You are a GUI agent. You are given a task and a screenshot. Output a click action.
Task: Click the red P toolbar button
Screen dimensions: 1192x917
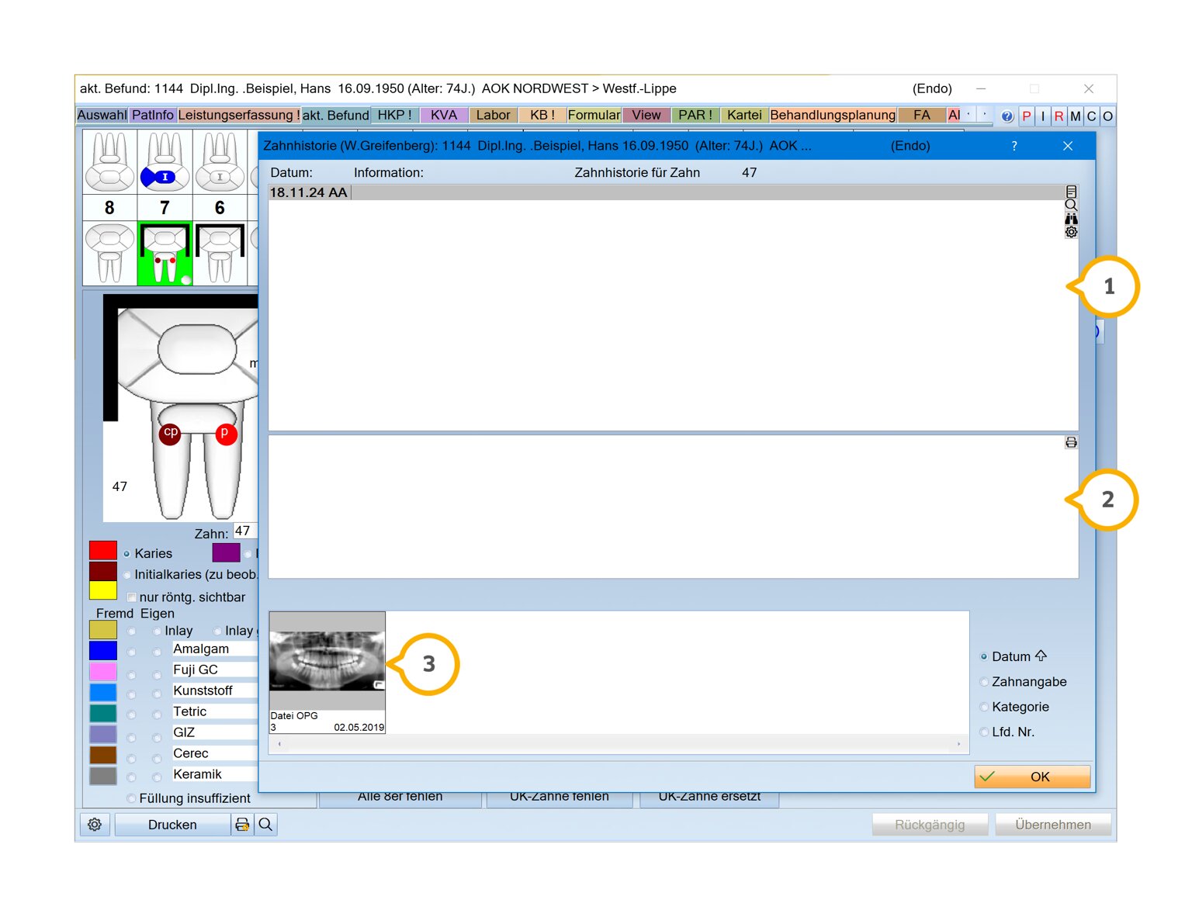1027,116
